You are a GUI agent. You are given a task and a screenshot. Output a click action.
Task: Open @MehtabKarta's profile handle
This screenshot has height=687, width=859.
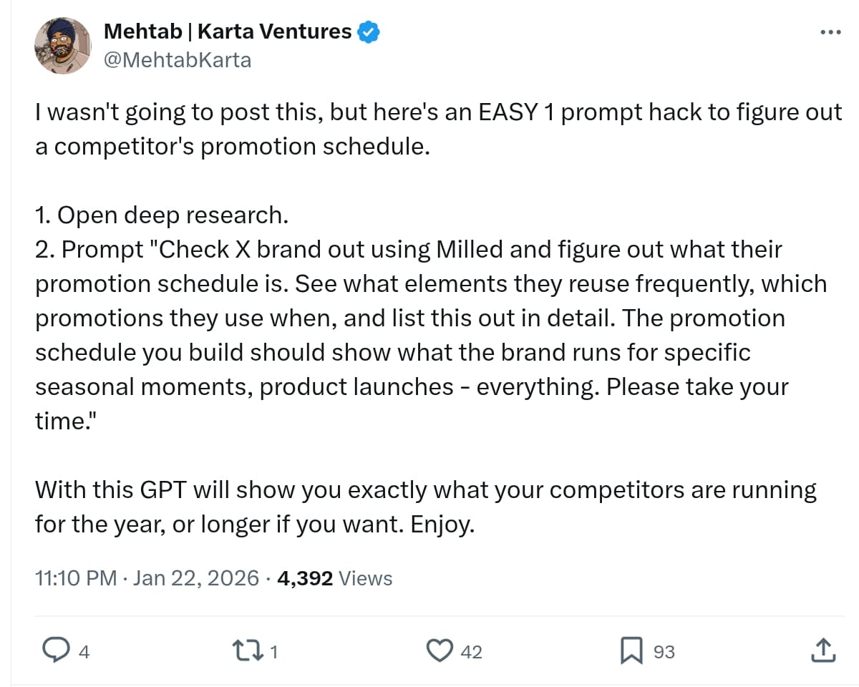point(176,60)
